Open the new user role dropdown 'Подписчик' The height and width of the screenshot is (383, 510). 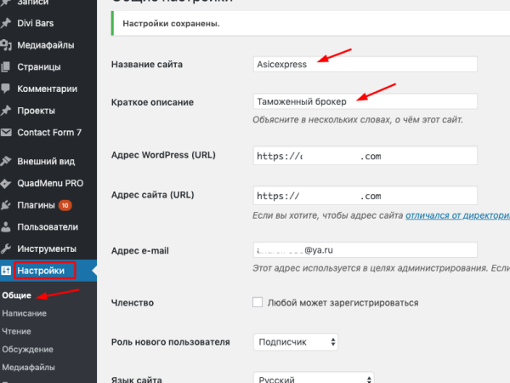296,342
